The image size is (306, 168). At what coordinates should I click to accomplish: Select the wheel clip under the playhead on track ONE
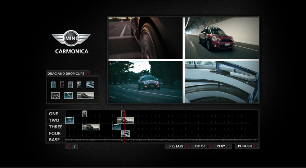point(123,114)
